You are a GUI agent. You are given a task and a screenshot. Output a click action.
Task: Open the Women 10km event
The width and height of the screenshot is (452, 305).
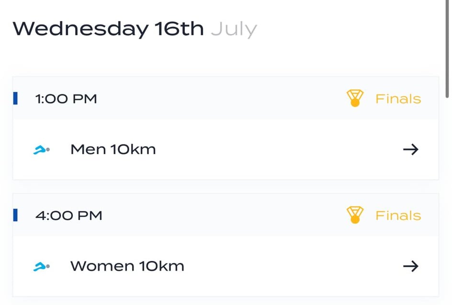(x=127, y=266)
